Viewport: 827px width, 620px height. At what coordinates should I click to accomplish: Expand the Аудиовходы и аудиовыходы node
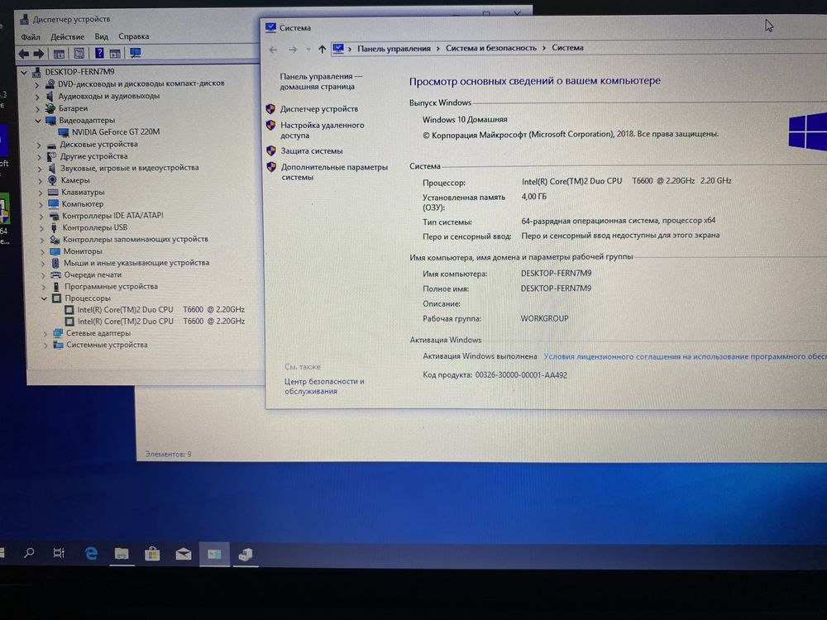pos(37,97)
